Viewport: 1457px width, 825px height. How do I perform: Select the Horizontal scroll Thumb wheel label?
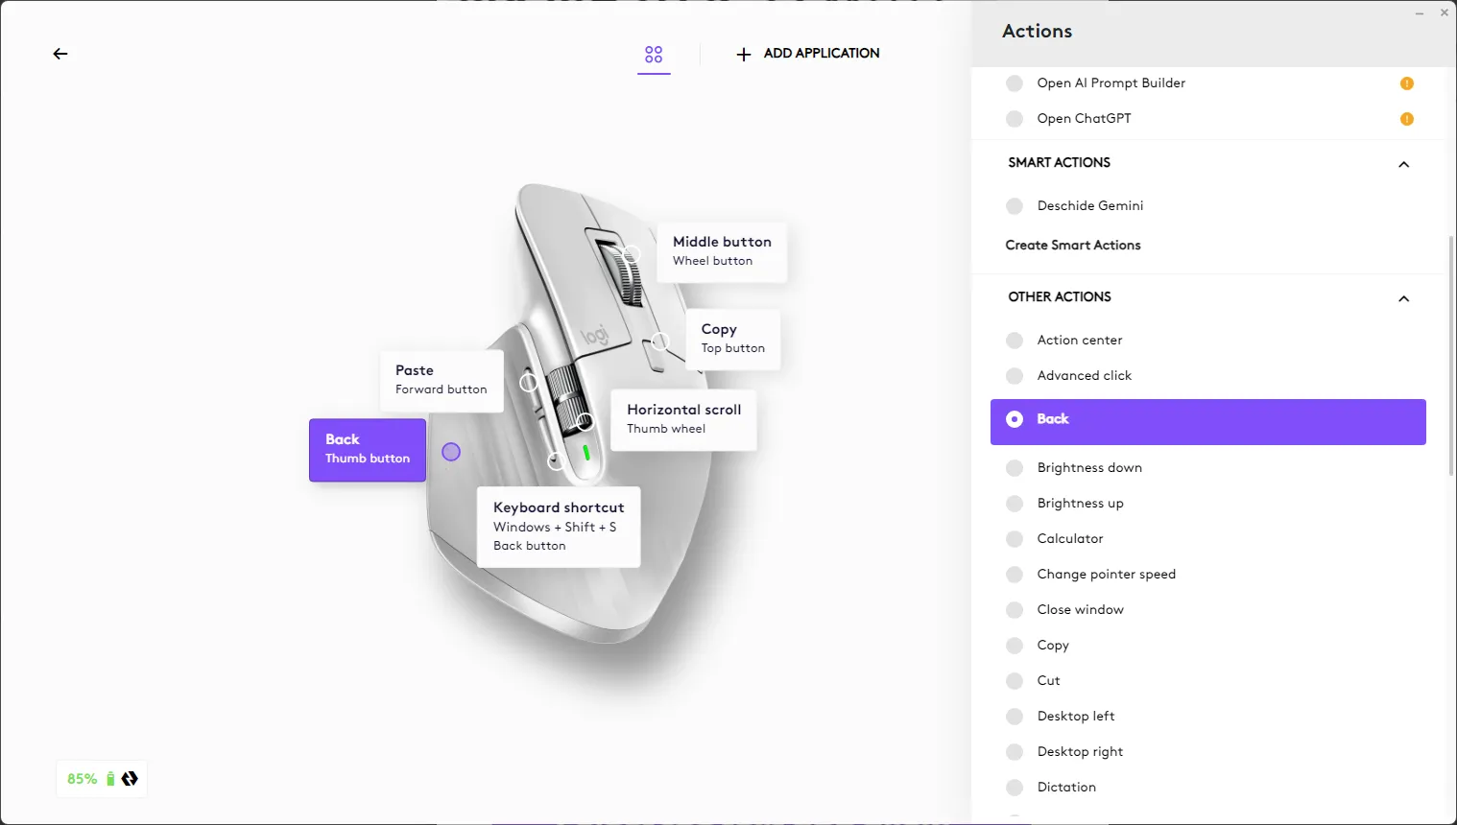[683, 419]
